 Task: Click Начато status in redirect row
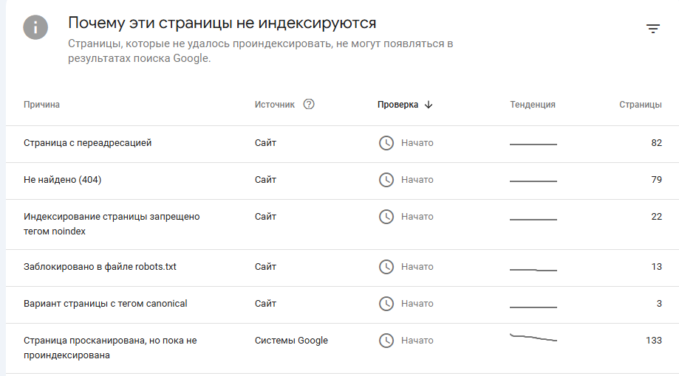417,142
